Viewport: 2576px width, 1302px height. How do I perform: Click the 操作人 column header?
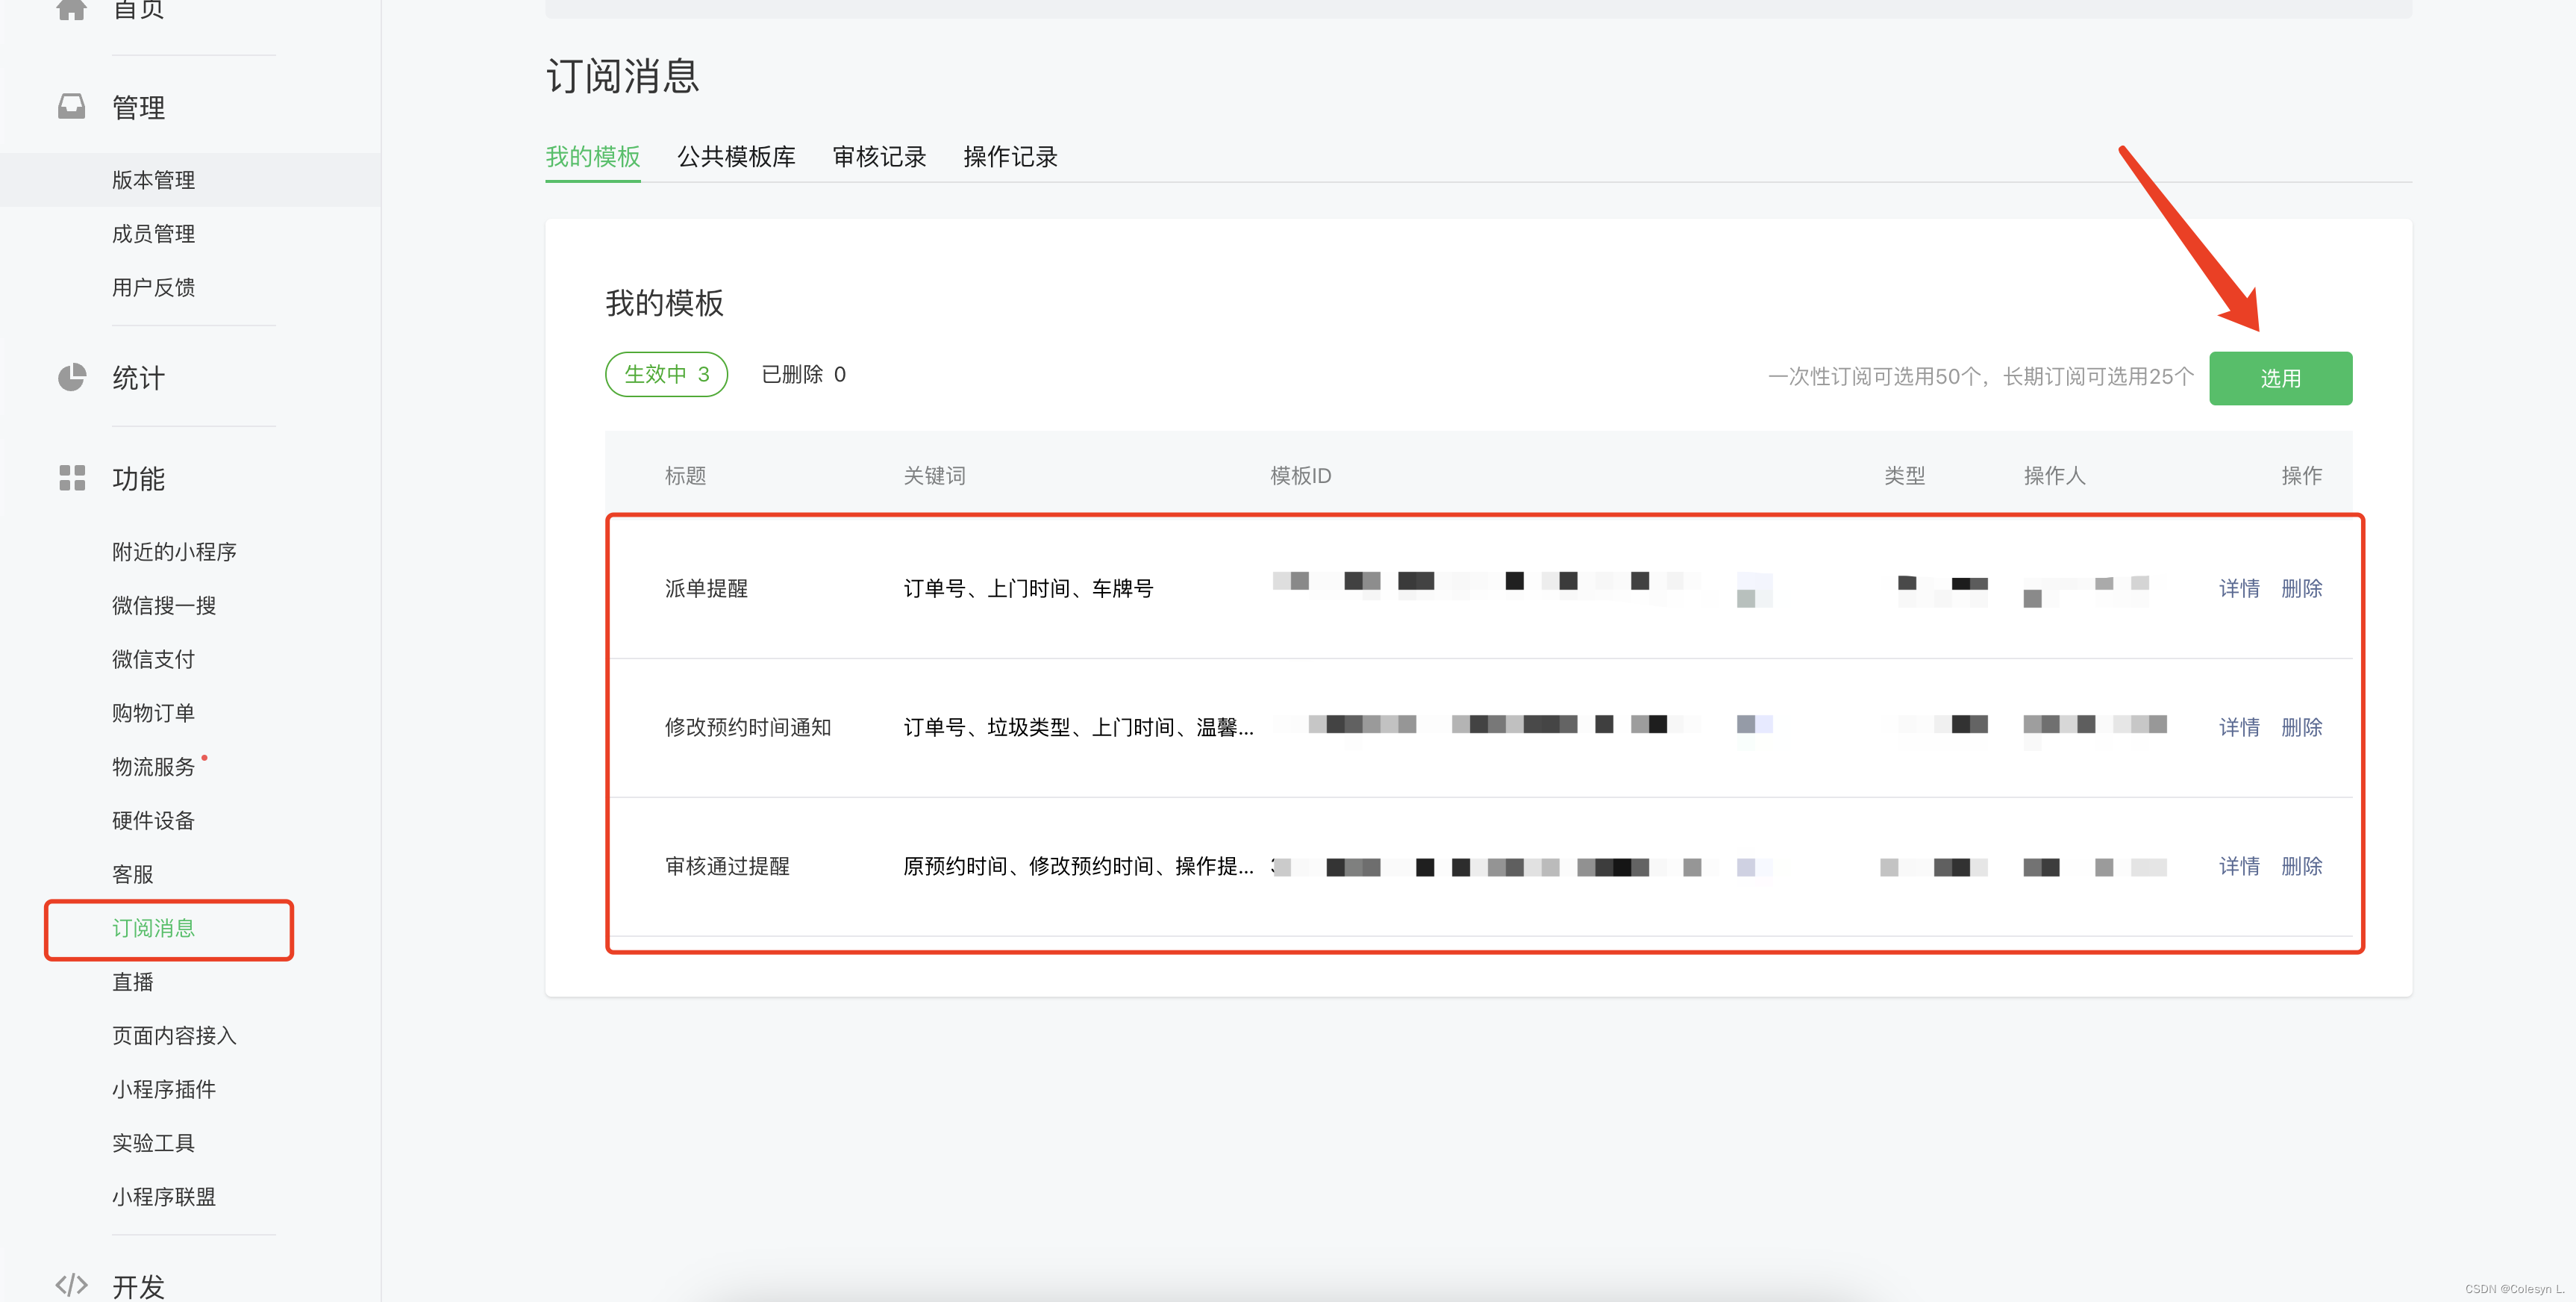click(x=2054, y=476)
